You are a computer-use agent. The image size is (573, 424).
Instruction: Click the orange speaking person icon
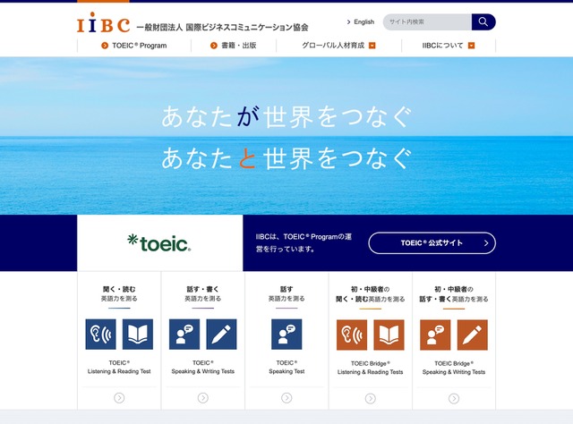point(435,335)
